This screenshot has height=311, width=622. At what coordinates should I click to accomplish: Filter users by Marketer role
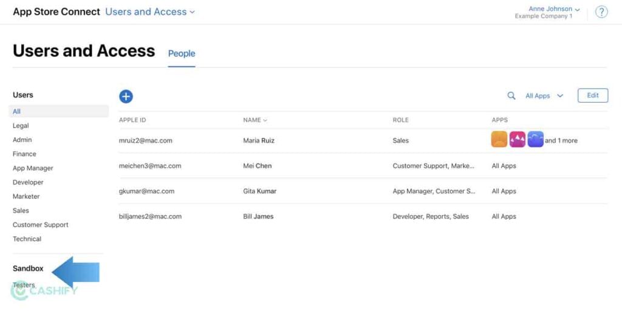point(26,196)
